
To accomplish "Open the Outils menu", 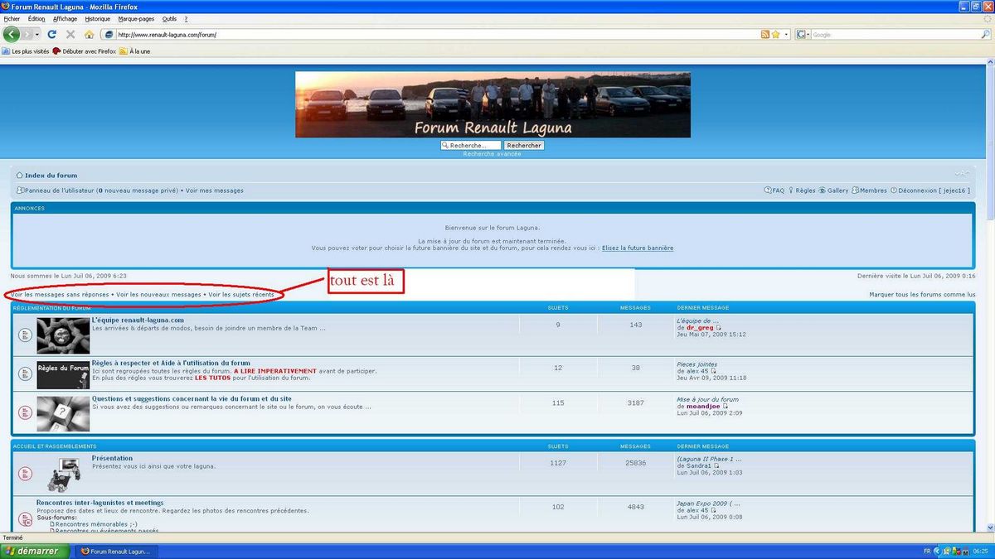I will [x=170, y=18].
